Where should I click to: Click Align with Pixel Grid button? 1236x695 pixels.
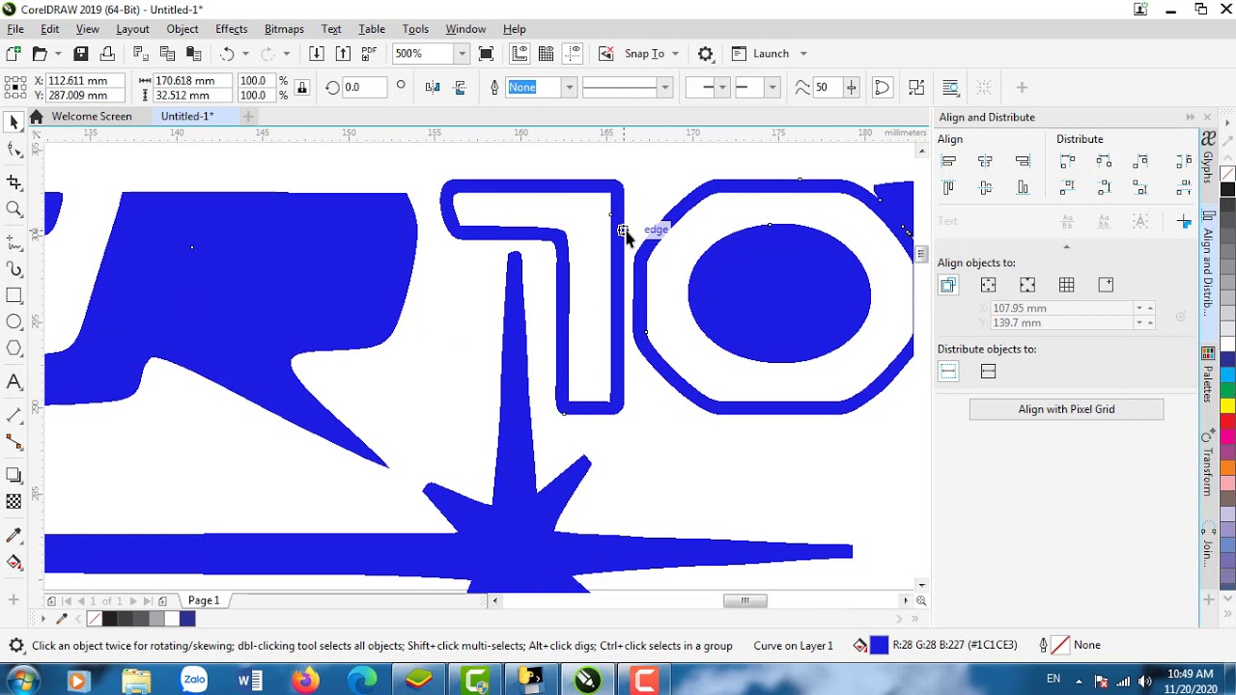1066,409
